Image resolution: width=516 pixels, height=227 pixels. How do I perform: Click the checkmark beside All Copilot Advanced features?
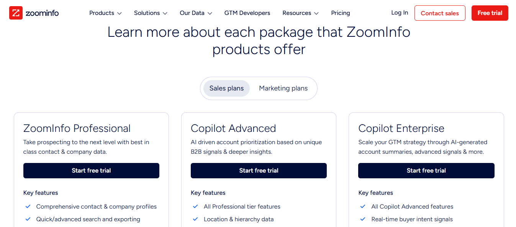(362, 206)
